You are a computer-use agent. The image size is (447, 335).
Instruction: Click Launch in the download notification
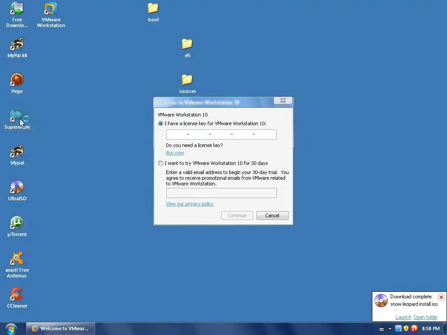point(403,317)
